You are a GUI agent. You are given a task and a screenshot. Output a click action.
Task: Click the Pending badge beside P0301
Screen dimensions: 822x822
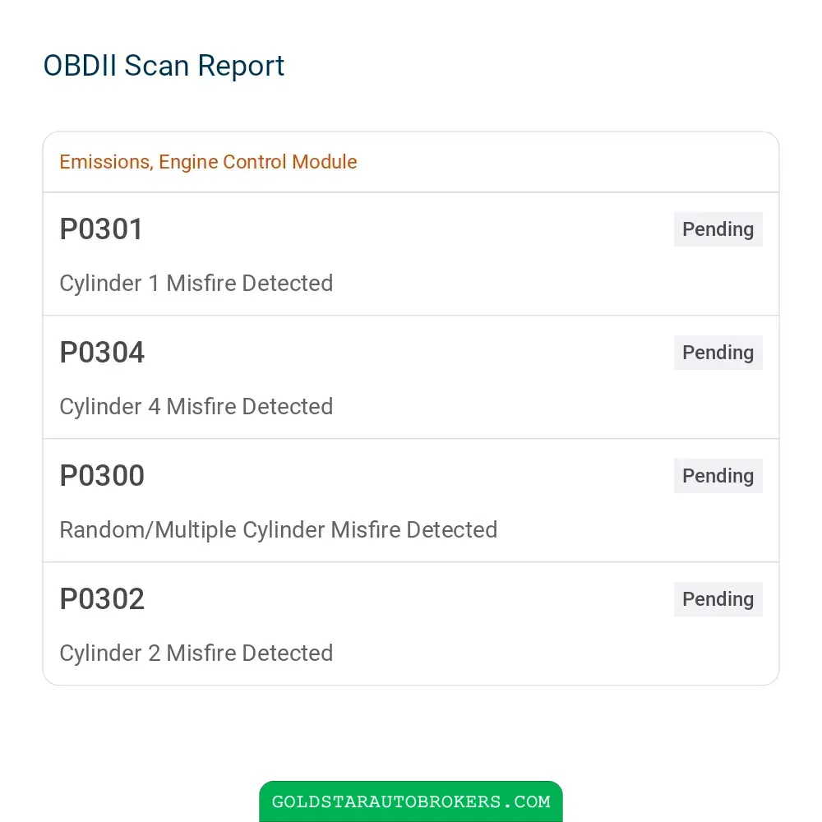[718, 229]
